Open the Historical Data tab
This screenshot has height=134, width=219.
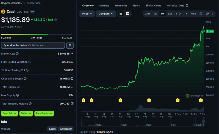[177, 5]
